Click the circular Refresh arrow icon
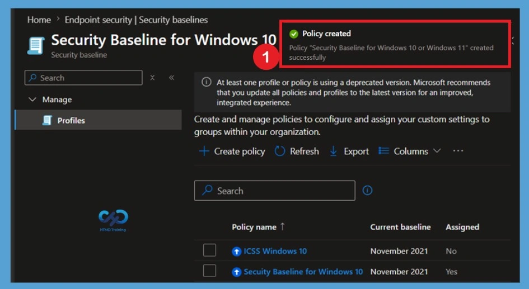 click(x=280, y=151)
